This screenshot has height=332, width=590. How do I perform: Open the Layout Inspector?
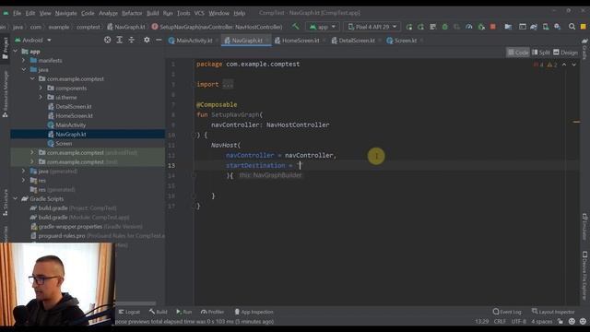[x=553, y=312]
